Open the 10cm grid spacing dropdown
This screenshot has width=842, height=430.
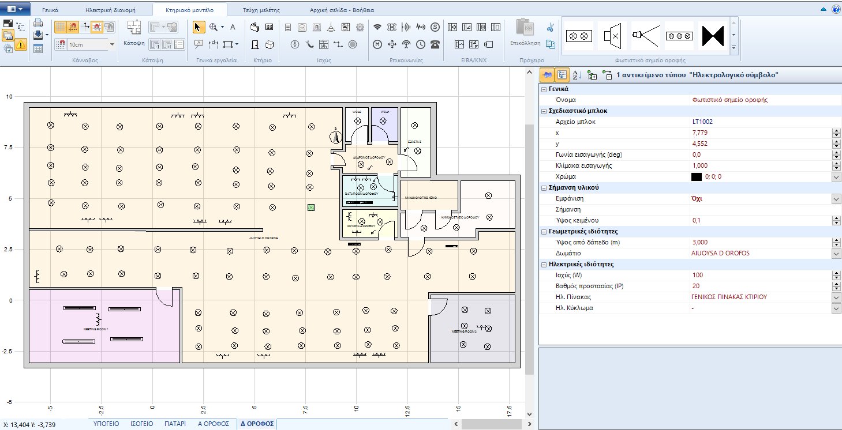point(112,44)
